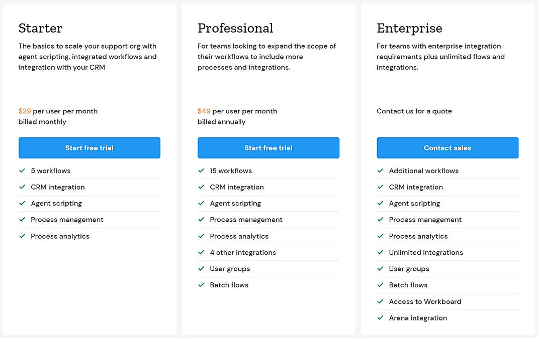This screenshot has height=338, width=538.
Task: Click the checkmark next to CRM integration in Starter
Action: (x=22, y=187)
